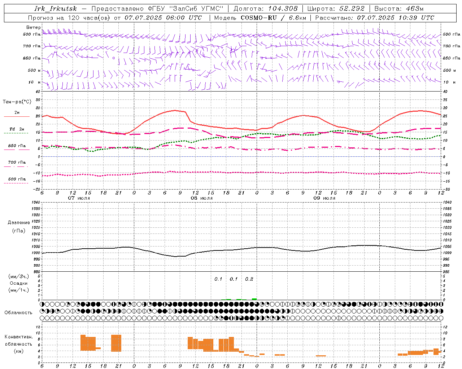Click the '0.2' precipitation amount value

coord(249,279)
